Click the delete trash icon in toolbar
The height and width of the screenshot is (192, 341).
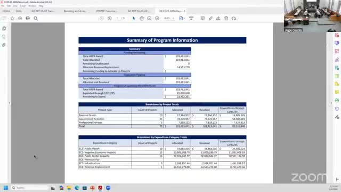tap(226, 19)
